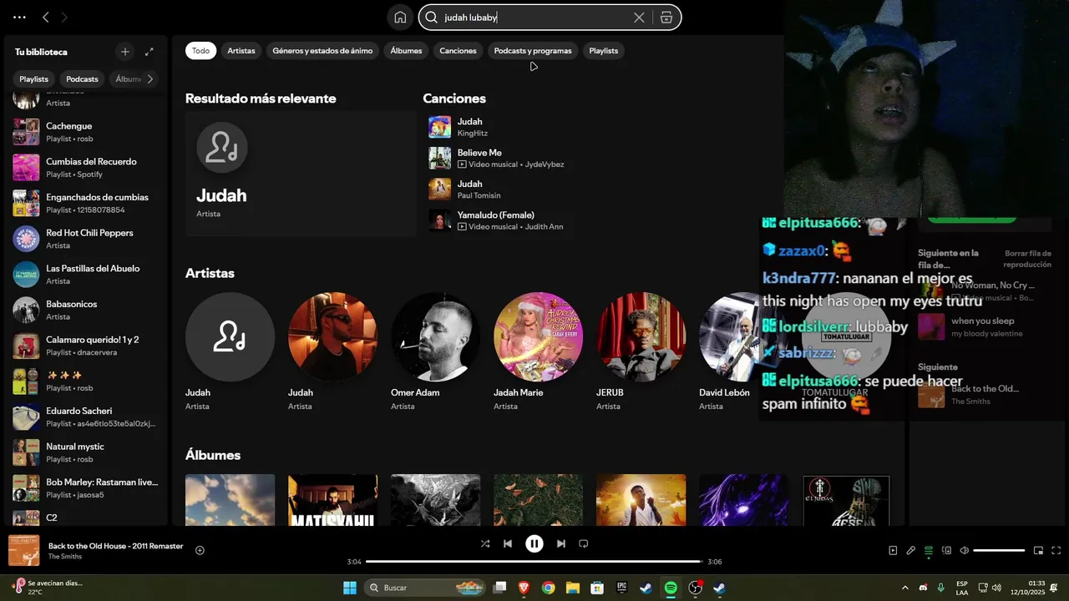Open the Judah top result card
The height and width of the screenshot is (601, 1069).
coord(301,174)
